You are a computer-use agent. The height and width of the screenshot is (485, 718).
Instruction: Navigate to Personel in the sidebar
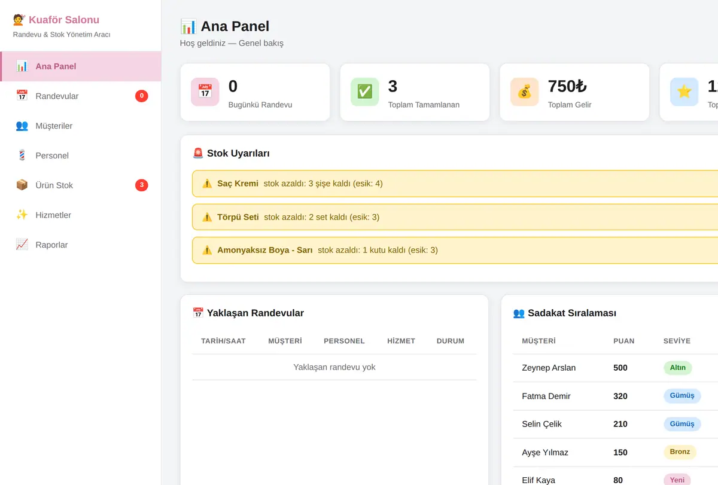pos(81,155)
